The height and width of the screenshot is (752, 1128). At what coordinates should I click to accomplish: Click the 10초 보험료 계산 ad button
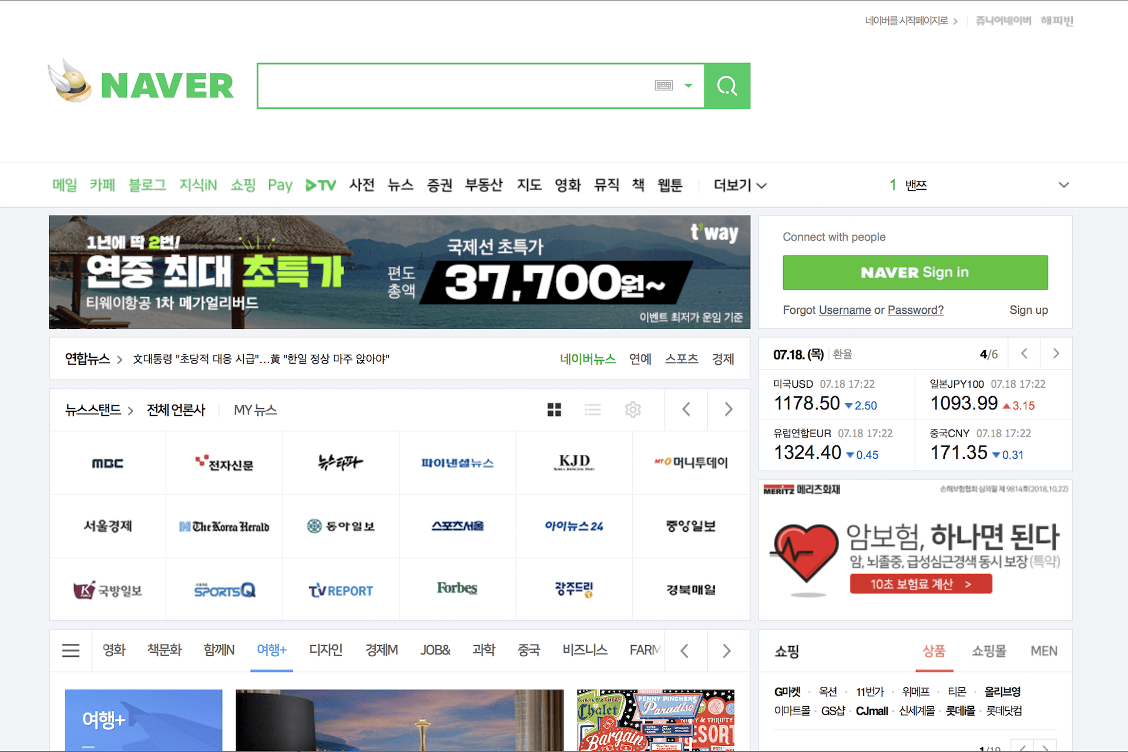pyautogui.click(x=921, y=584)
